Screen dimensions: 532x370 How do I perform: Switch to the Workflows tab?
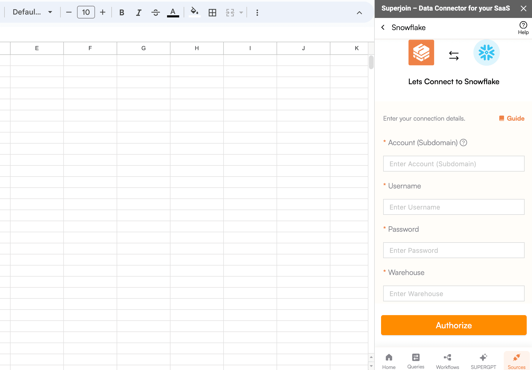pos(448,361)
